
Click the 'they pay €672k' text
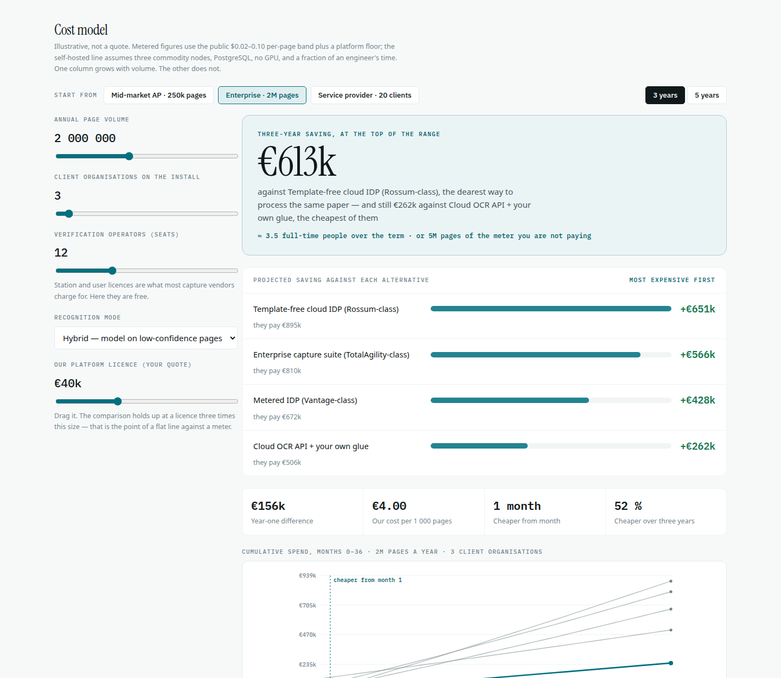277,417
